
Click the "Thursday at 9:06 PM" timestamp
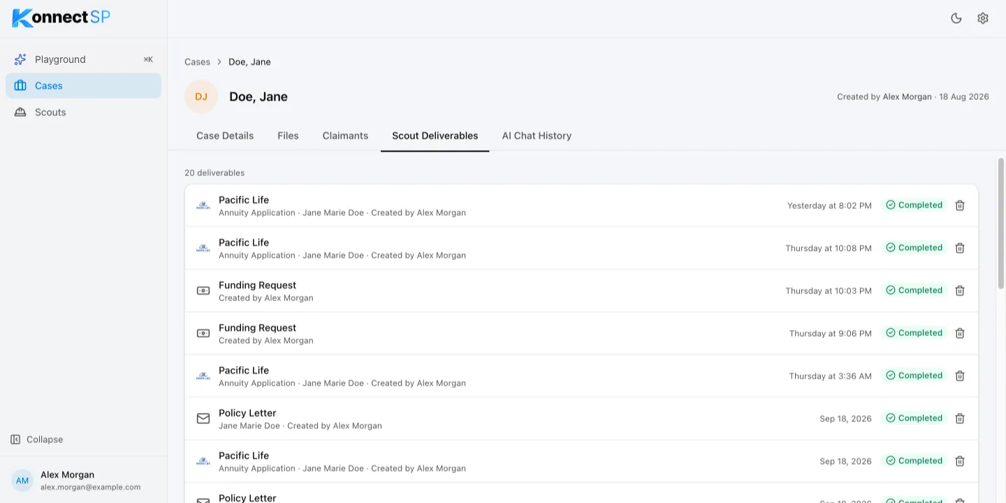(x=831, y=333)
